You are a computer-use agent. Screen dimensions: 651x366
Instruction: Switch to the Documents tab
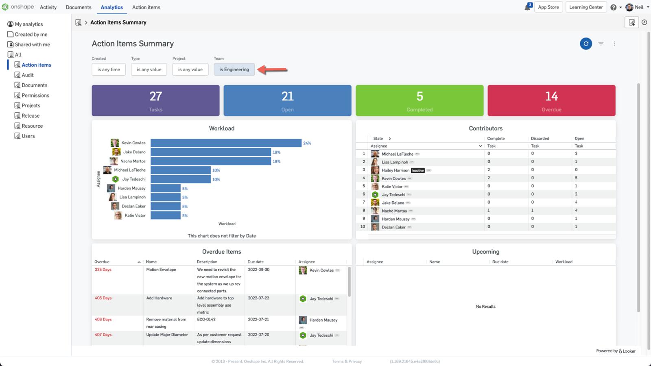pos(79,7)
